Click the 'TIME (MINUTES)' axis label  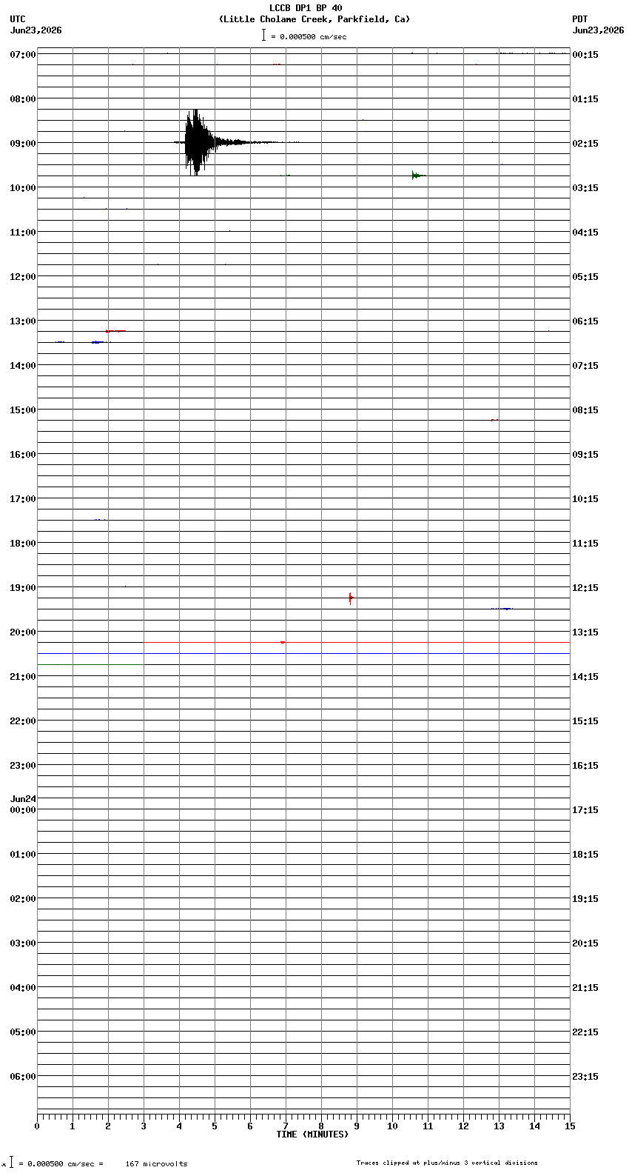(x=312, y=1134)
